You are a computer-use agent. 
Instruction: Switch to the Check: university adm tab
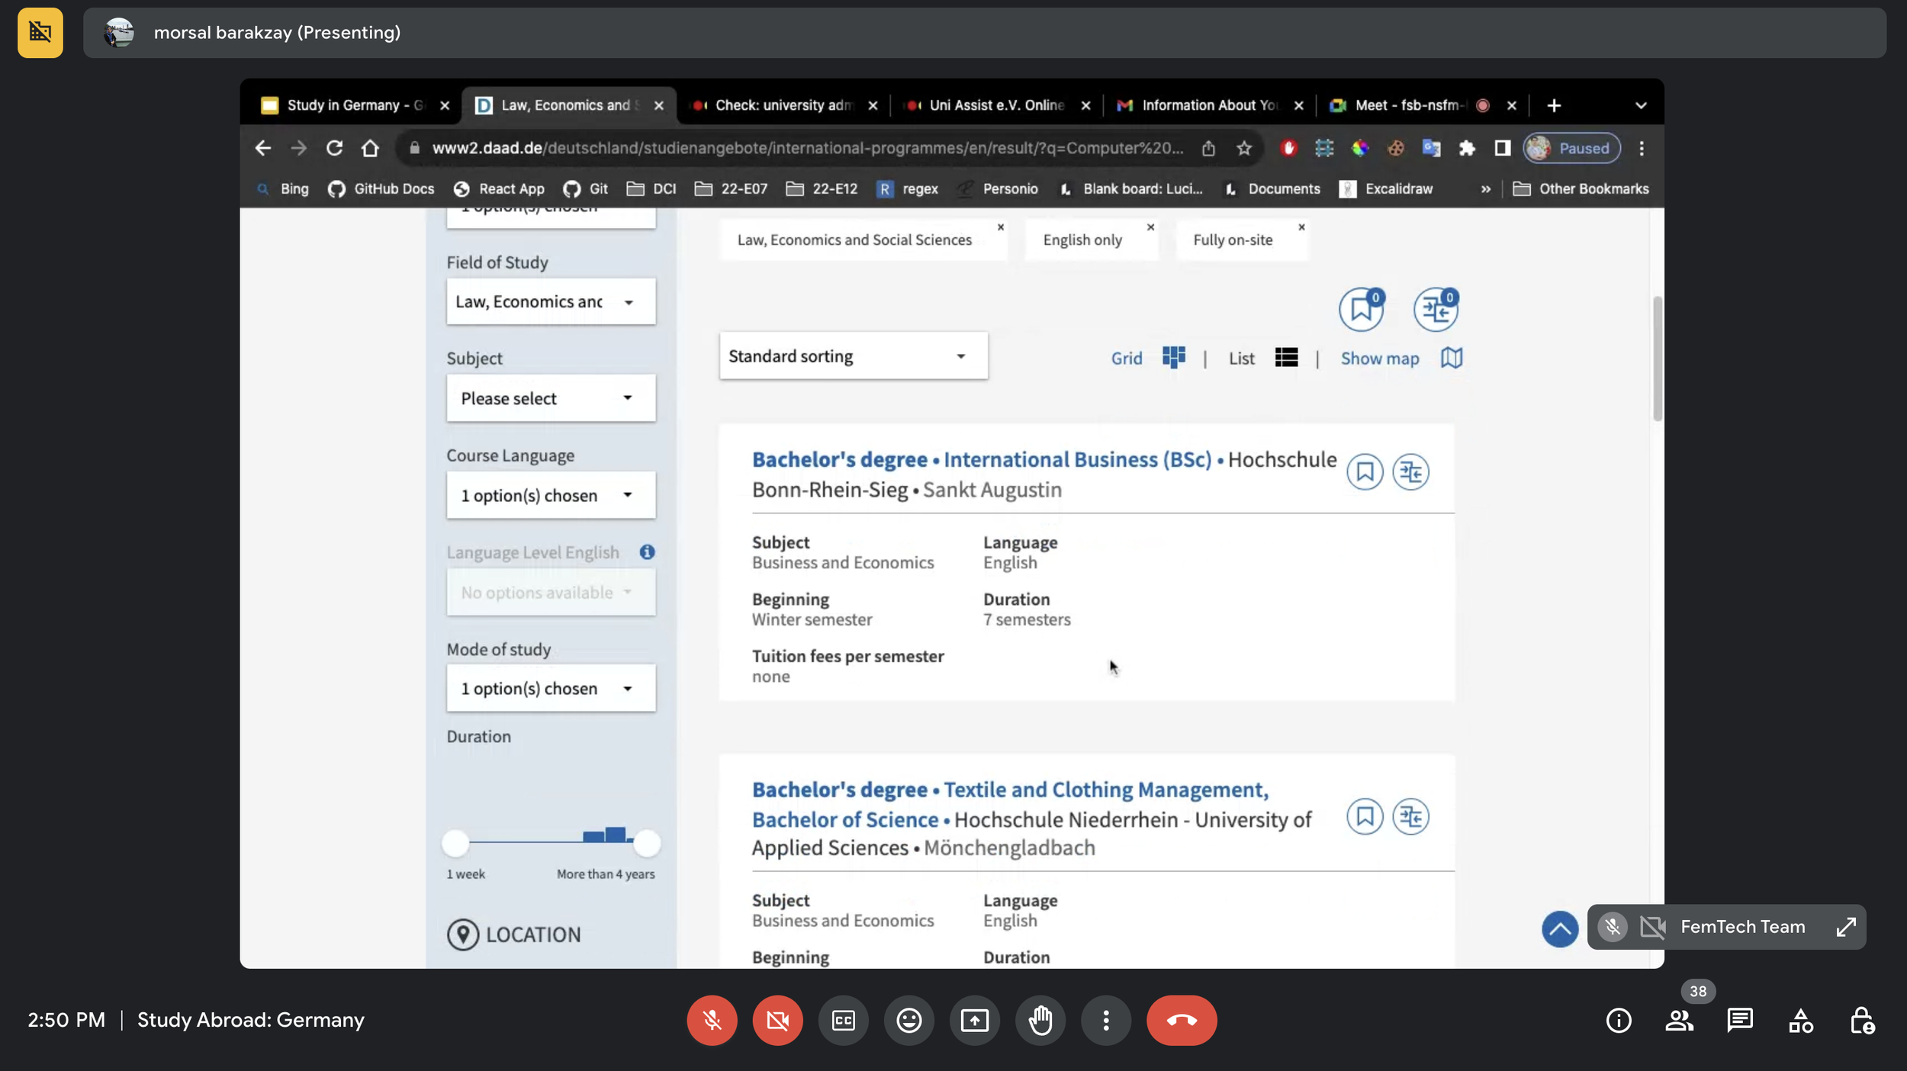coord(783,105)
